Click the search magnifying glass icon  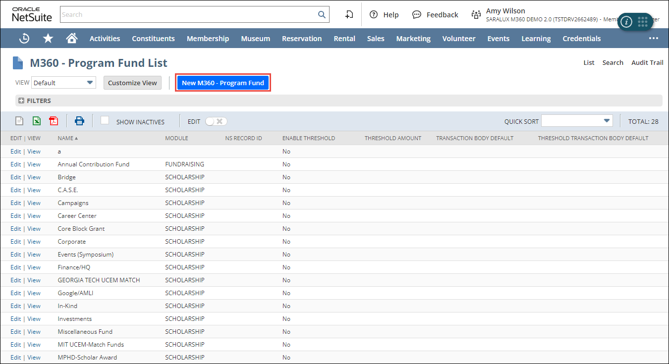(x=322, y=15)
